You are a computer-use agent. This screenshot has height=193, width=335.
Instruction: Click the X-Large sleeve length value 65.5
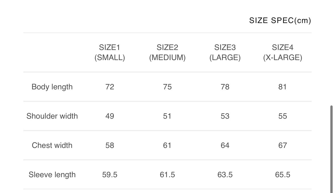(x=283, y=175)
